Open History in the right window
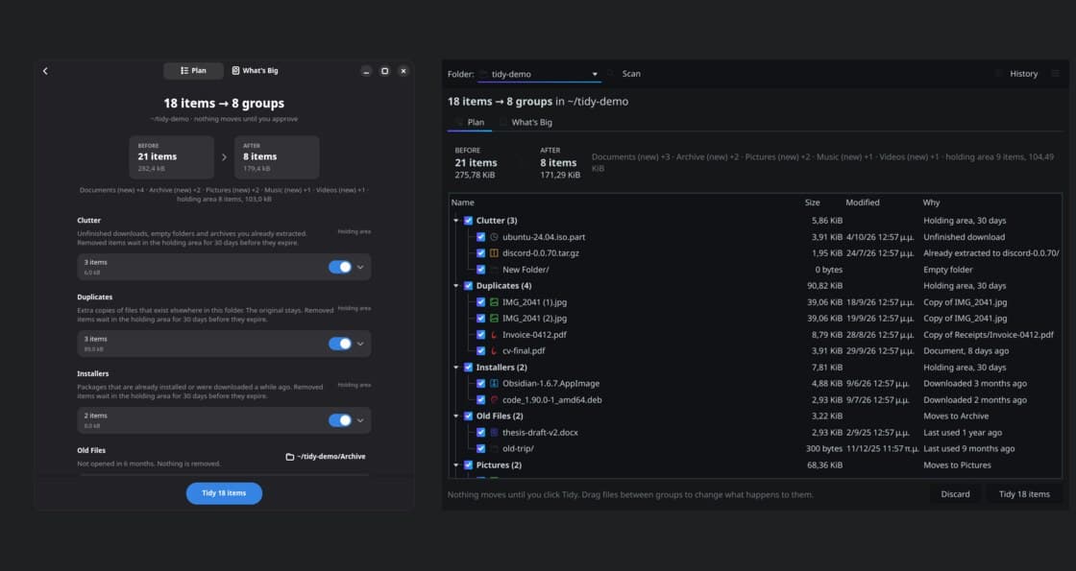The height and width of the screenshot is (571, 1076). [1017, 73]
